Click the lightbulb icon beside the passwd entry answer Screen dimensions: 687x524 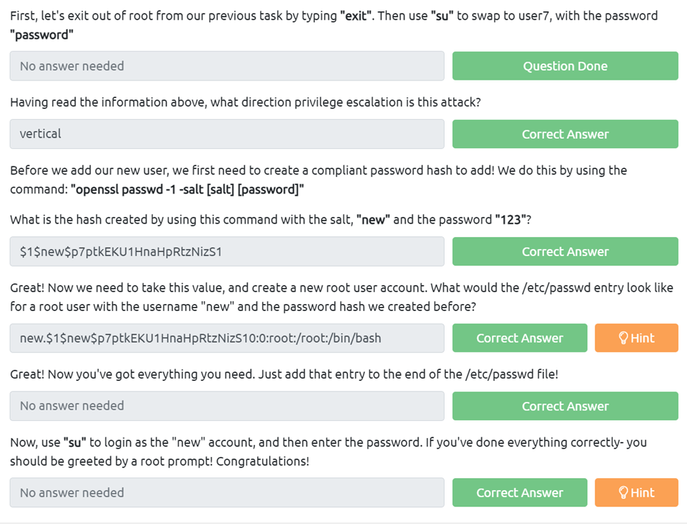[x=623, y=338]
